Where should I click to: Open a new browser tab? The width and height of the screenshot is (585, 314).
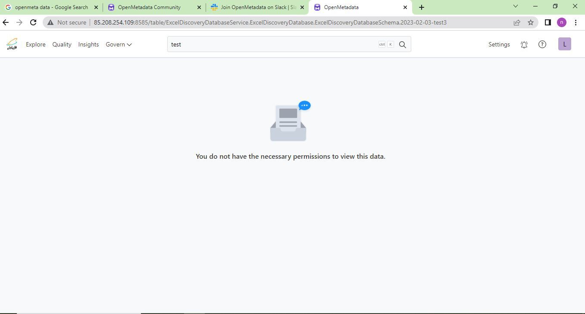tap(422, 7)
